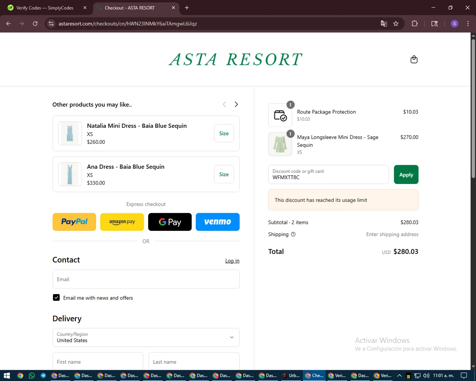Viewport: 476px width, 381px height.
Task: Focus the Email input field
Action: 146,279
